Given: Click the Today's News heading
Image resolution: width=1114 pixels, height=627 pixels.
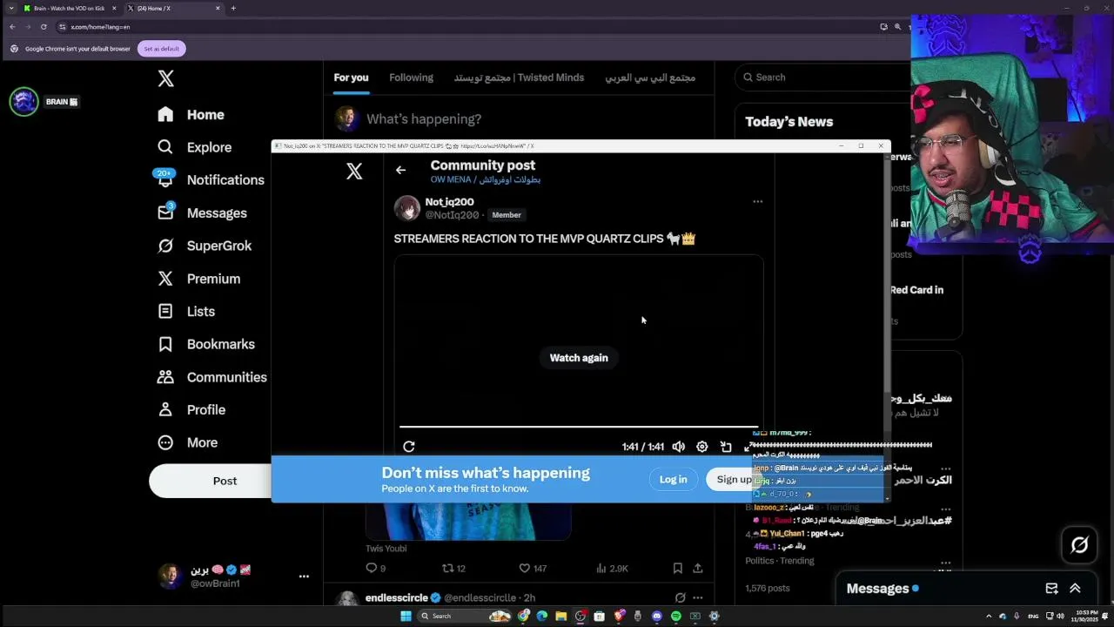Looking at the screenshot, I should [789, 122].
